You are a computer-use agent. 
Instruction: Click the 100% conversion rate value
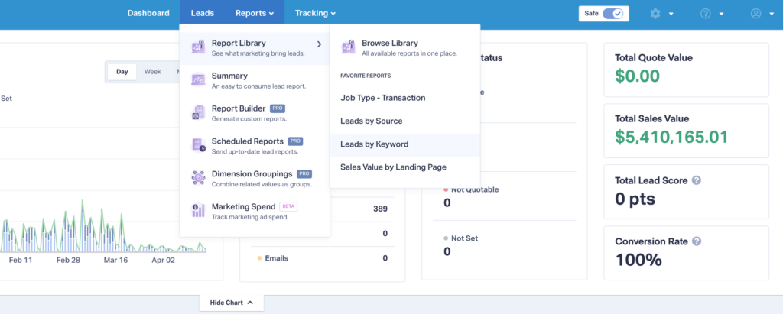pyautogui.click(x=638, y=260)
